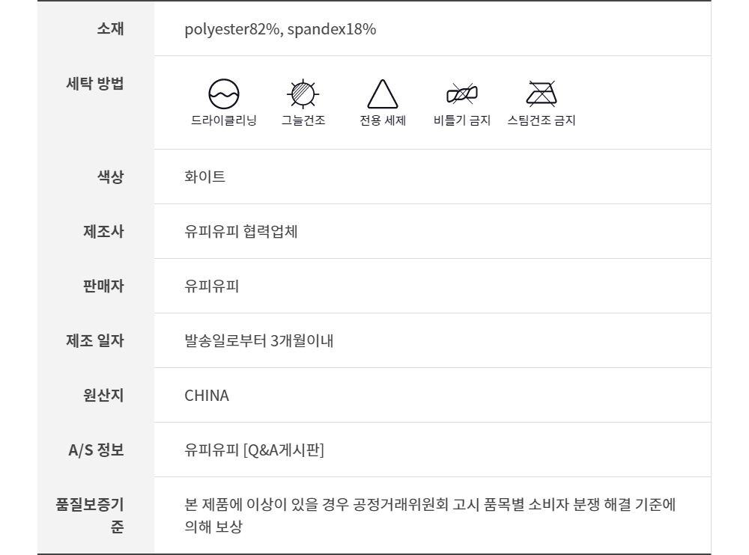Click the polyester82%, spandex18% material value

(x=280, y=30)
